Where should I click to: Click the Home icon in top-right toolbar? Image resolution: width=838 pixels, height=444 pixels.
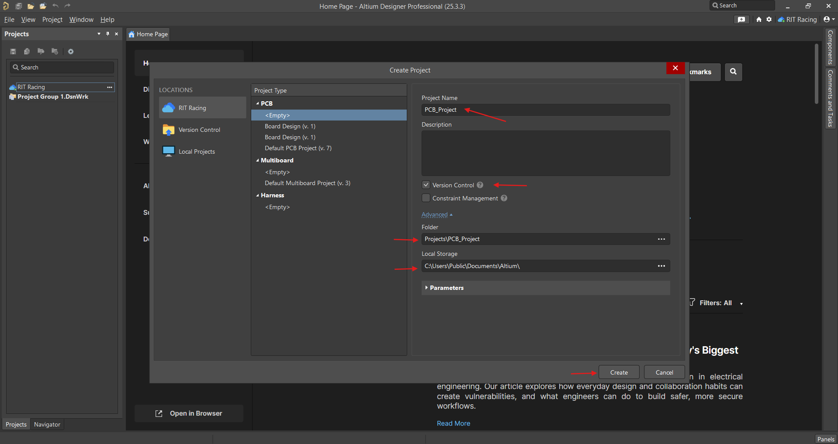click(759, 19)
